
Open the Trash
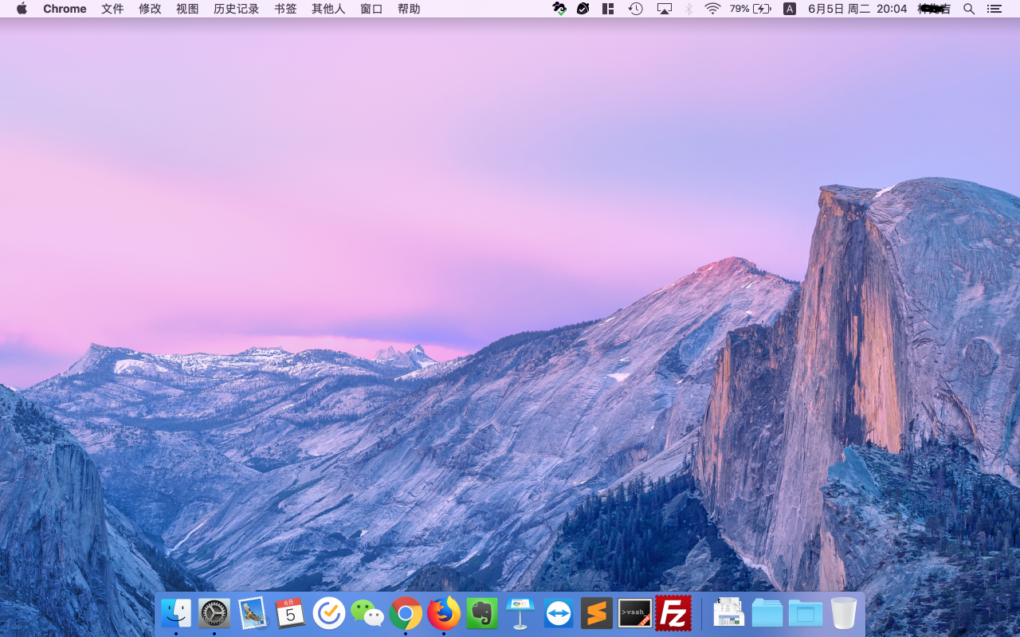point(844,613)
